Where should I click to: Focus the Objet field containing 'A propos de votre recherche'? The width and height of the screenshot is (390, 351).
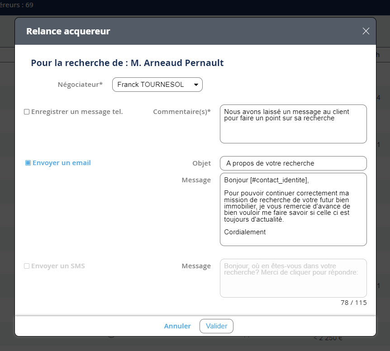[293, 163]
